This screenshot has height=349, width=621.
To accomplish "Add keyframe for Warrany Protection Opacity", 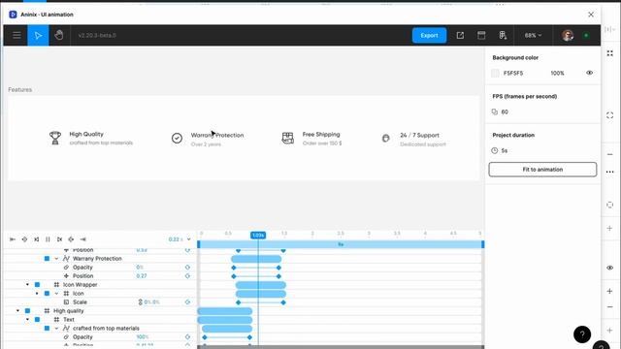I will (x=187, y=268).
